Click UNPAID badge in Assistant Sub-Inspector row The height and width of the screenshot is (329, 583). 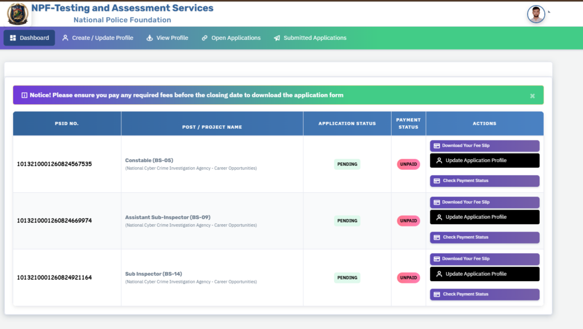click(408, 220)
